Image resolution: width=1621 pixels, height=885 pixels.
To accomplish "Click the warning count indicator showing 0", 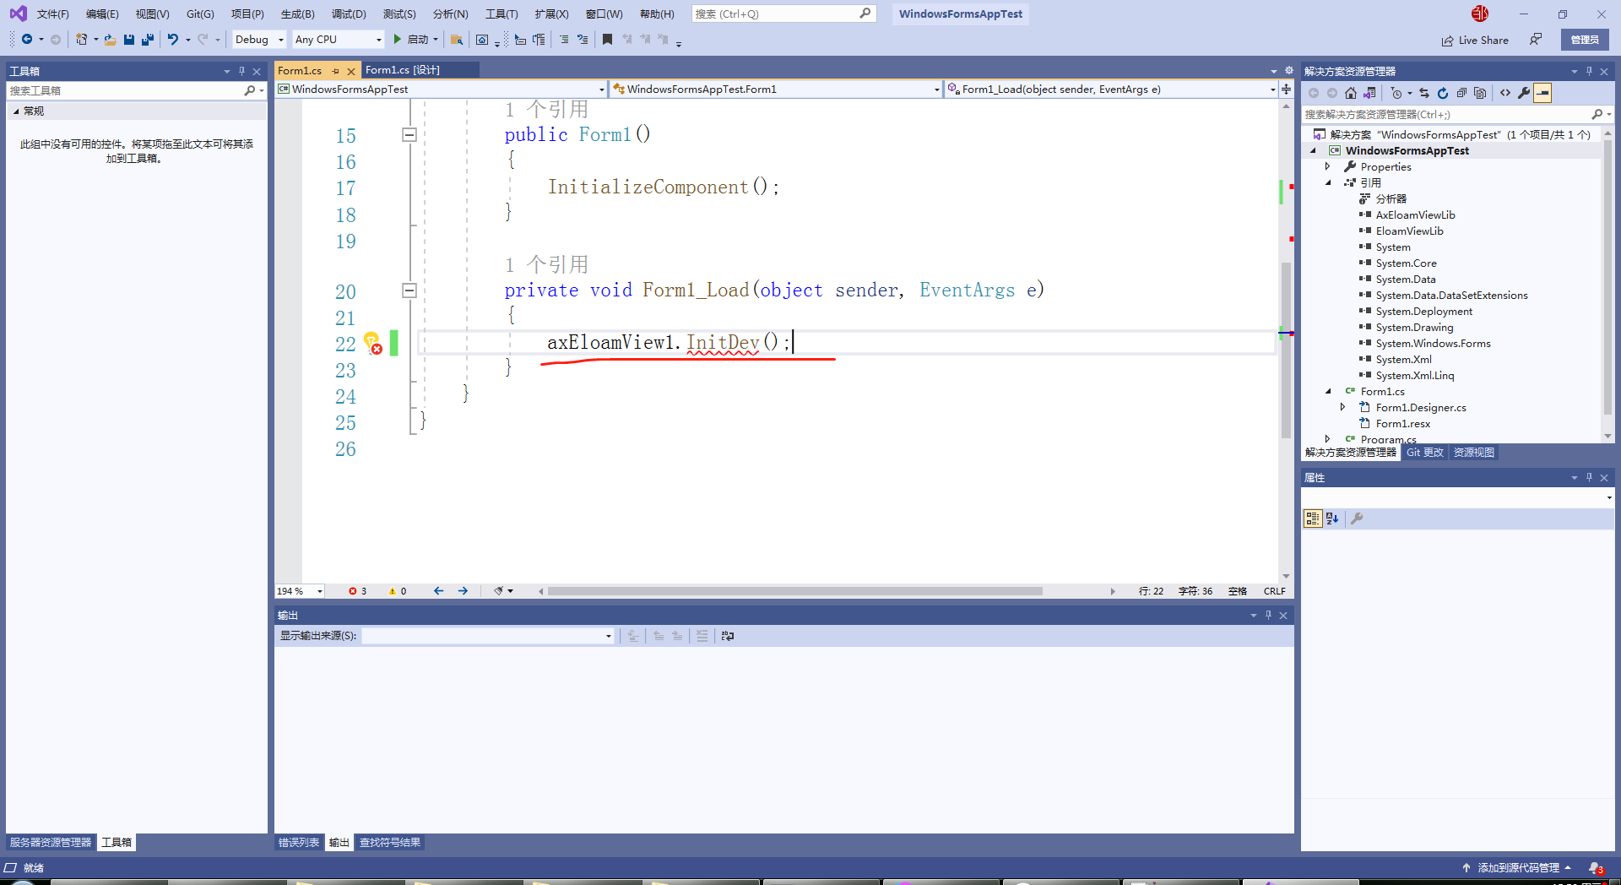I will click(397, 591).
